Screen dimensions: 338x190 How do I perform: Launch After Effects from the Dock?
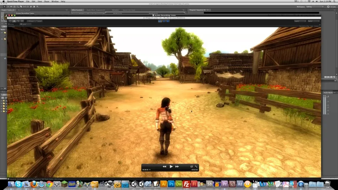[240, 184]
